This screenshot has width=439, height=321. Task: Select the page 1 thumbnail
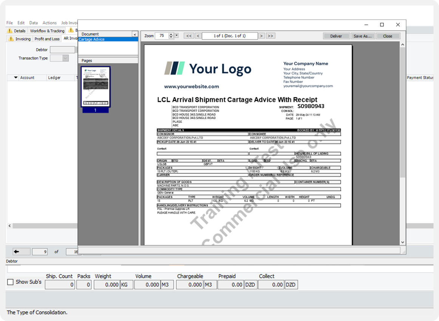pyautogui.click(x=95, y=88)
